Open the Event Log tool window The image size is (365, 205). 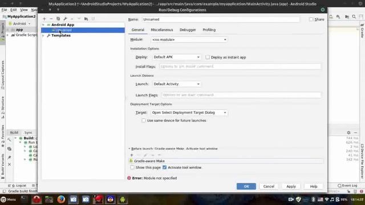point(347,186)
